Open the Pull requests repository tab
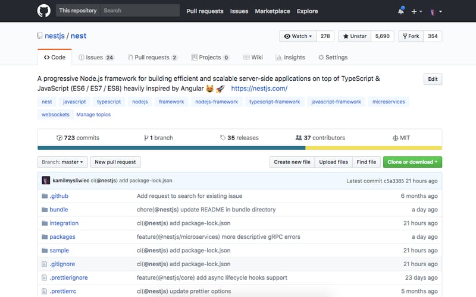476x297 pixels. point(153,57)
